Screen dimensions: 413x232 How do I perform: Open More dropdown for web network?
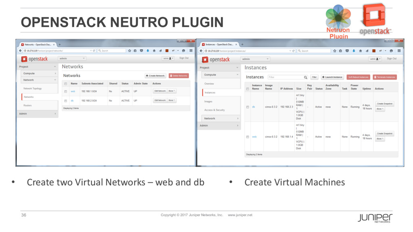coord(172,91)
